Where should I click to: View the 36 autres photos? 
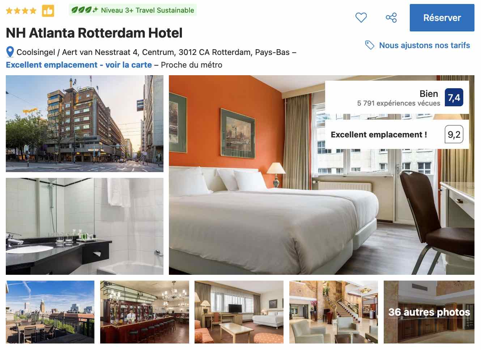click(x=429, y=312)
